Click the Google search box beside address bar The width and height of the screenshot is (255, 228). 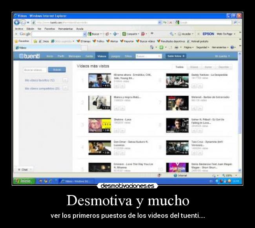[x=203, y=23]
